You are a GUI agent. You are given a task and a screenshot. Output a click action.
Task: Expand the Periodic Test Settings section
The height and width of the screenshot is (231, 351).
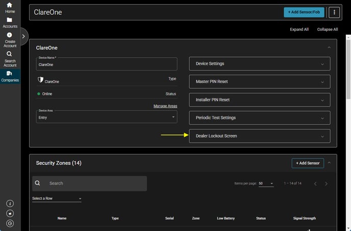[x=260, y=118]
